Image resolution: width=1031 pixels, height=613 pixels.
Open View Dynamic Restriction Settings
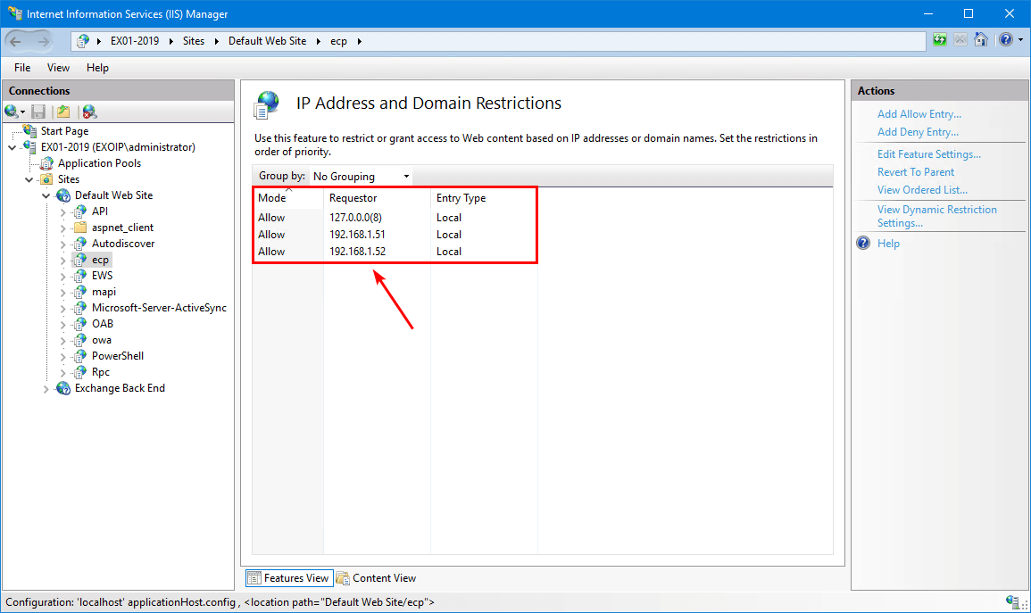click(937, 216)
